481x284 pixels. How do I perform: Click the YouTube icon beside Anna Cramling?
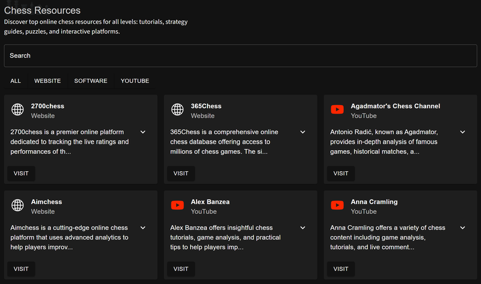point(337,205)
